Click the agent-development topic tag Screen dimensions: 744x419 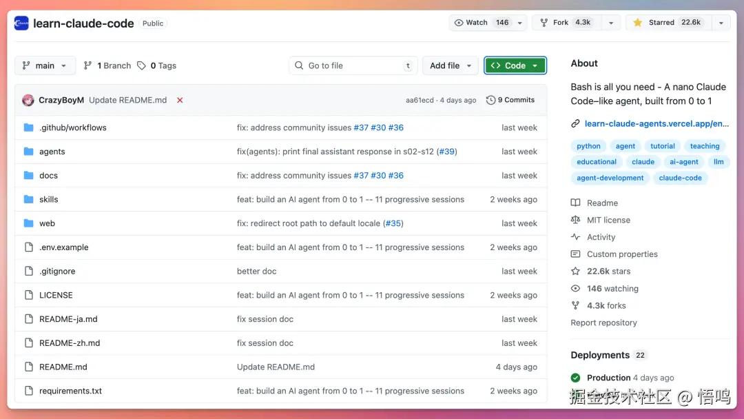[610, 178]
